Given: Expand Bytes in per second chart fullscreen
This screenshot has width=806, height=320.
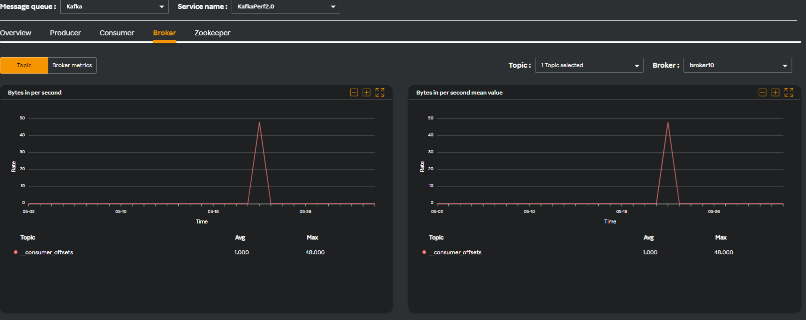Looking at the screenshot, I should (380, 93).
